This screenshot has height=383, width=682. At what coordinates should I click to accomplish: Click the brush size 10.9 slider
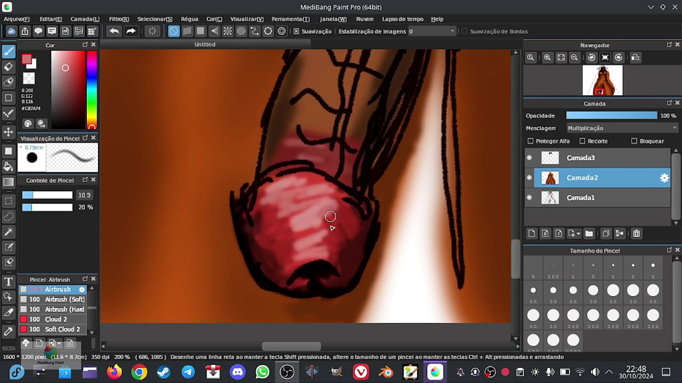click(47, 195)
